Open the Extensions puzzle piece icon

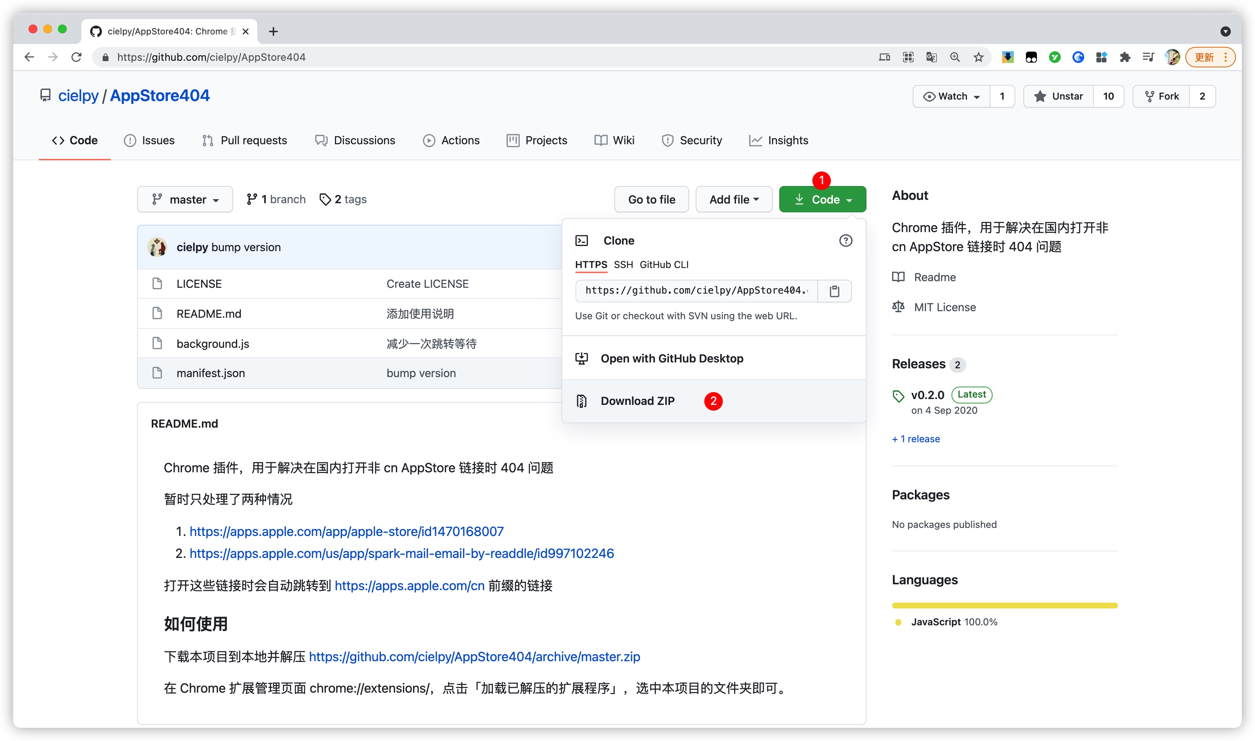click(x=1125, y=57)
